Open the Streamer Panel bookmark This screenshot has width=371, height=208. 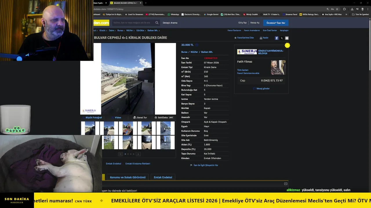[290, 14]
